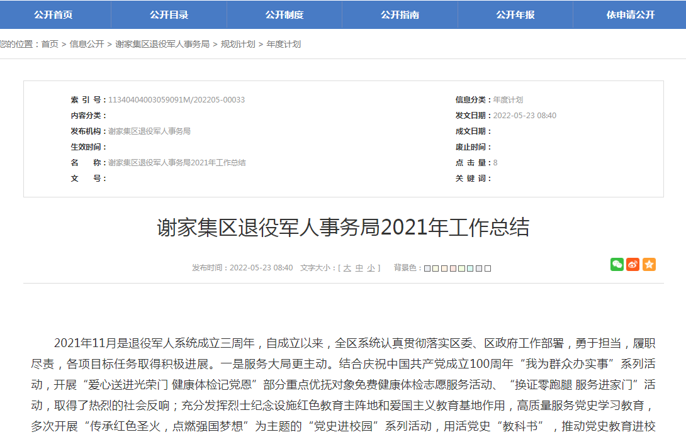The image size is (686, 437).
Task: Open the 公开首页 navigation tab
Action: [56, 14]
